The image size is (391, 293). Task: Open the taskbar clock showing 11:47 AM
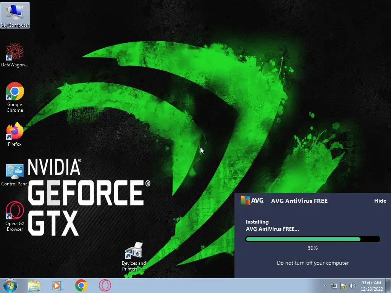[371, 286]
